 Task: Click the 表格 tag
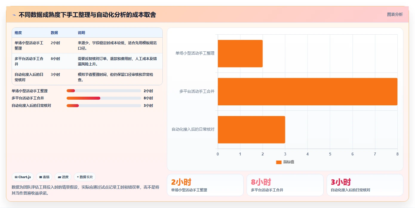tap(44, 177)
